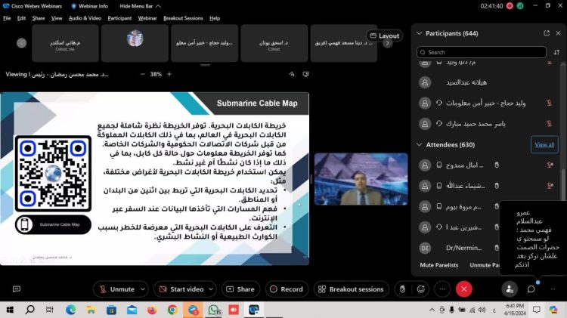The width and height of the screenshot is (567, 318).
Task: Open the Share menu
Action: [39, 18]
